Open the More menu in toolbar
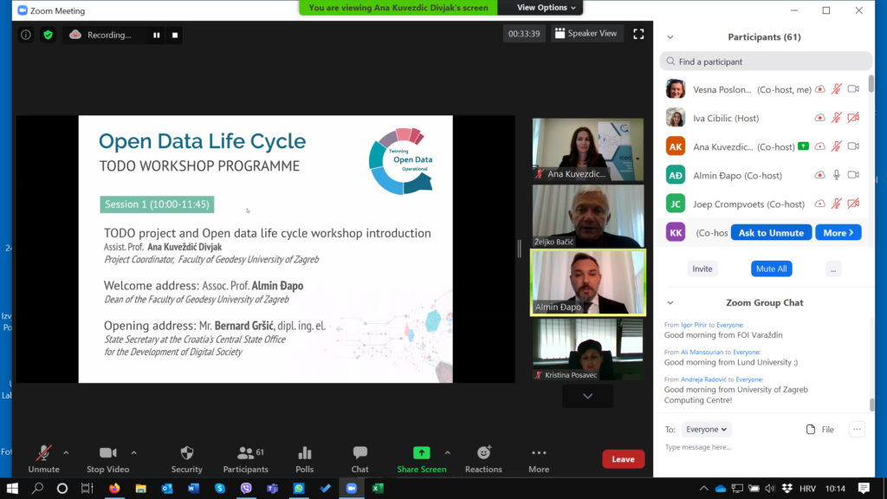Screen dimensions: 887x499 point(539,453)
